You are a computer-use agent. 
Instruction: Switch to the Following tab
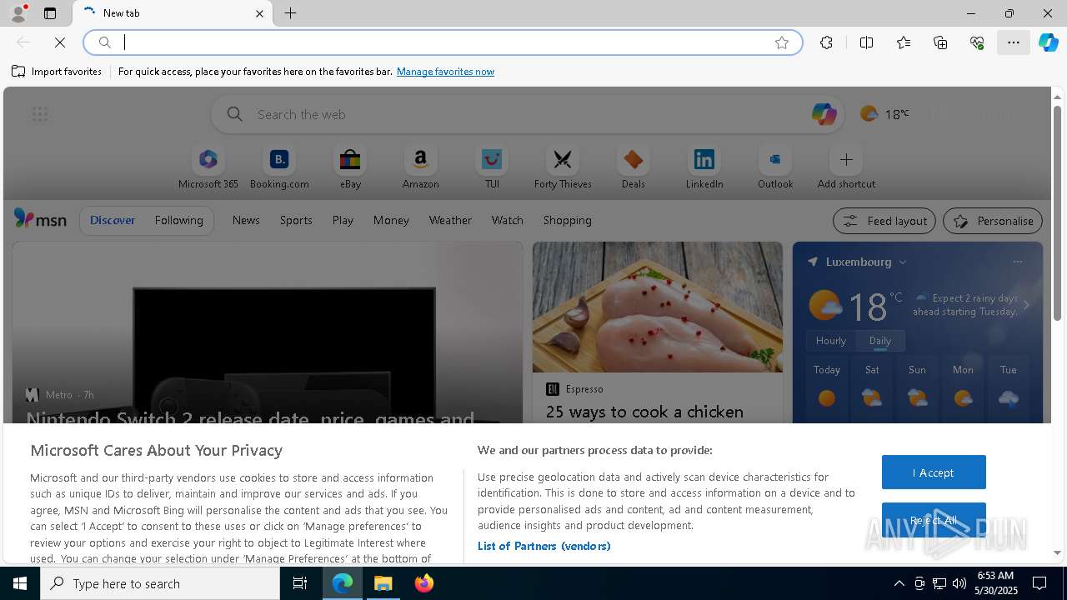[x=178, y=220]
